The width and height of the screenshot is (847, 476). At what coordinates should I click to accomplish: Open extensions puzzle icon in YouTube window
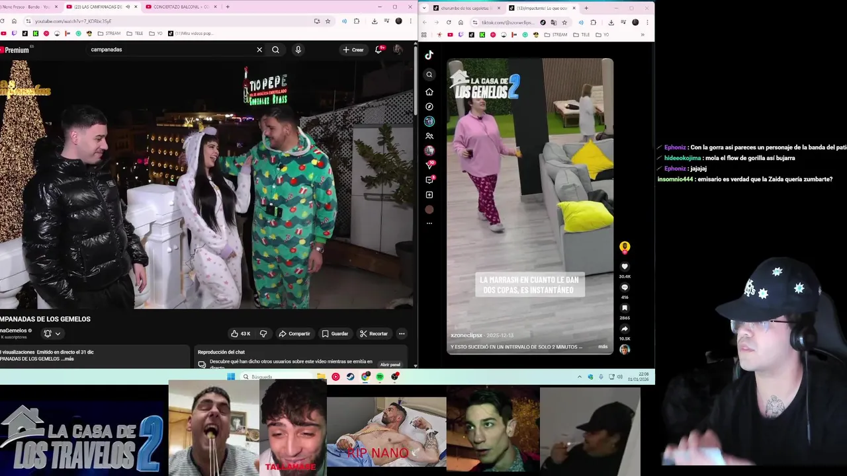coord(357,21)
